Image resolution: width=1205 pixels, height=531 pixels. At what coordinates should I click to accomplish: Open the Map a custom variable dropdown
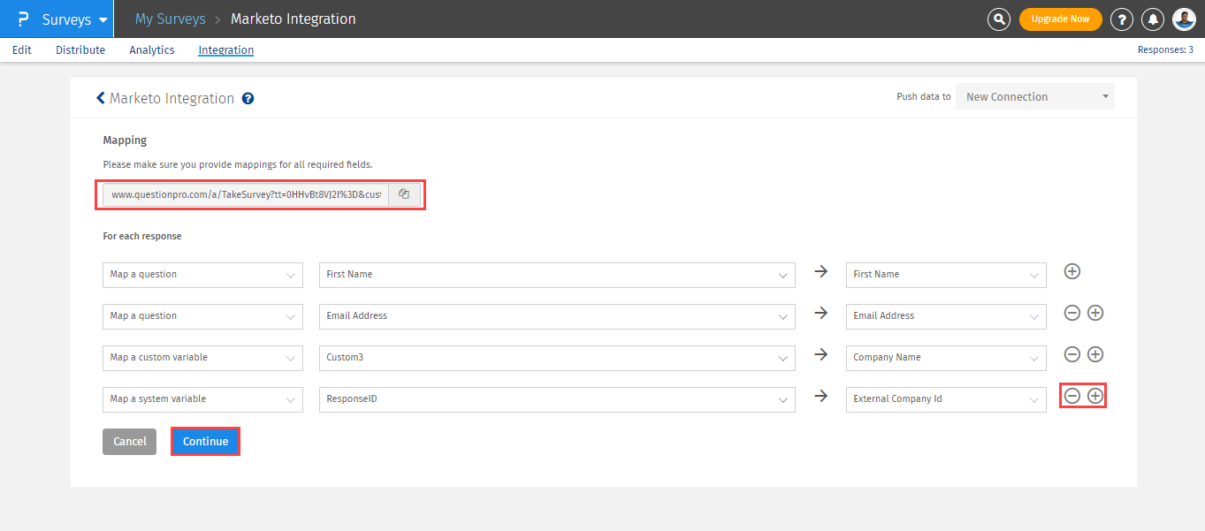coord(202,358)
